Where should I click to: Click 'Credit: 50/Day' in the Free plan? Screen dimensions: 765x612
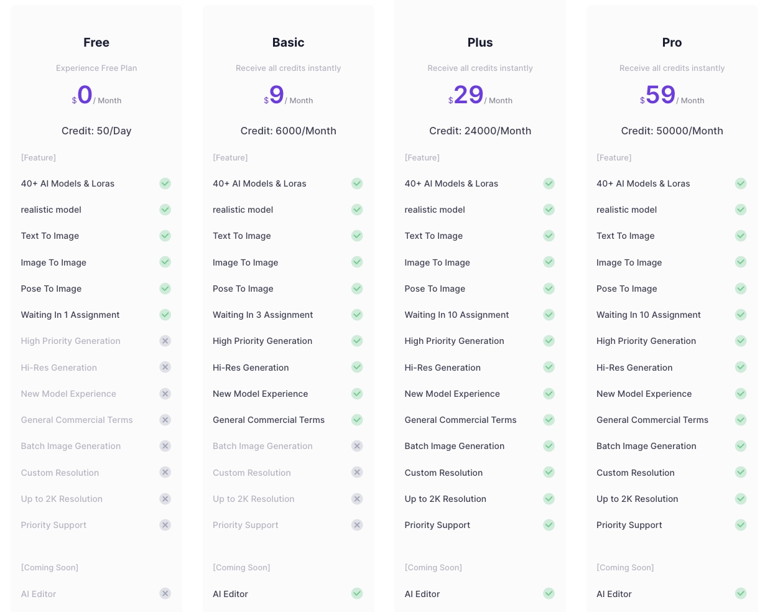(96, 131)
